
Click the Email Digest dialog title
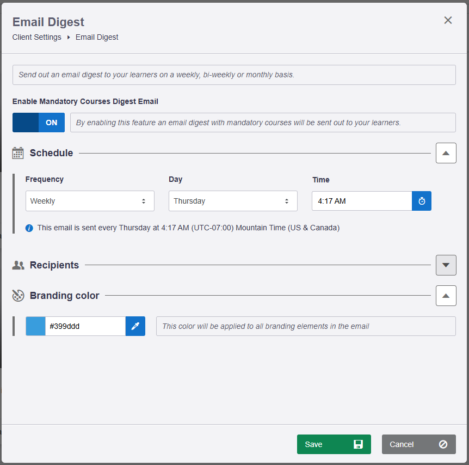click(x=48, y=22)
